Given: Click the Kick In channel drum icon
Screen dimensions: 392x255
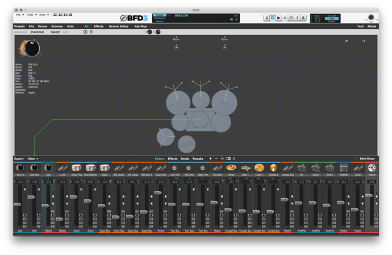Looking at the screenshot, I should 20,168.
